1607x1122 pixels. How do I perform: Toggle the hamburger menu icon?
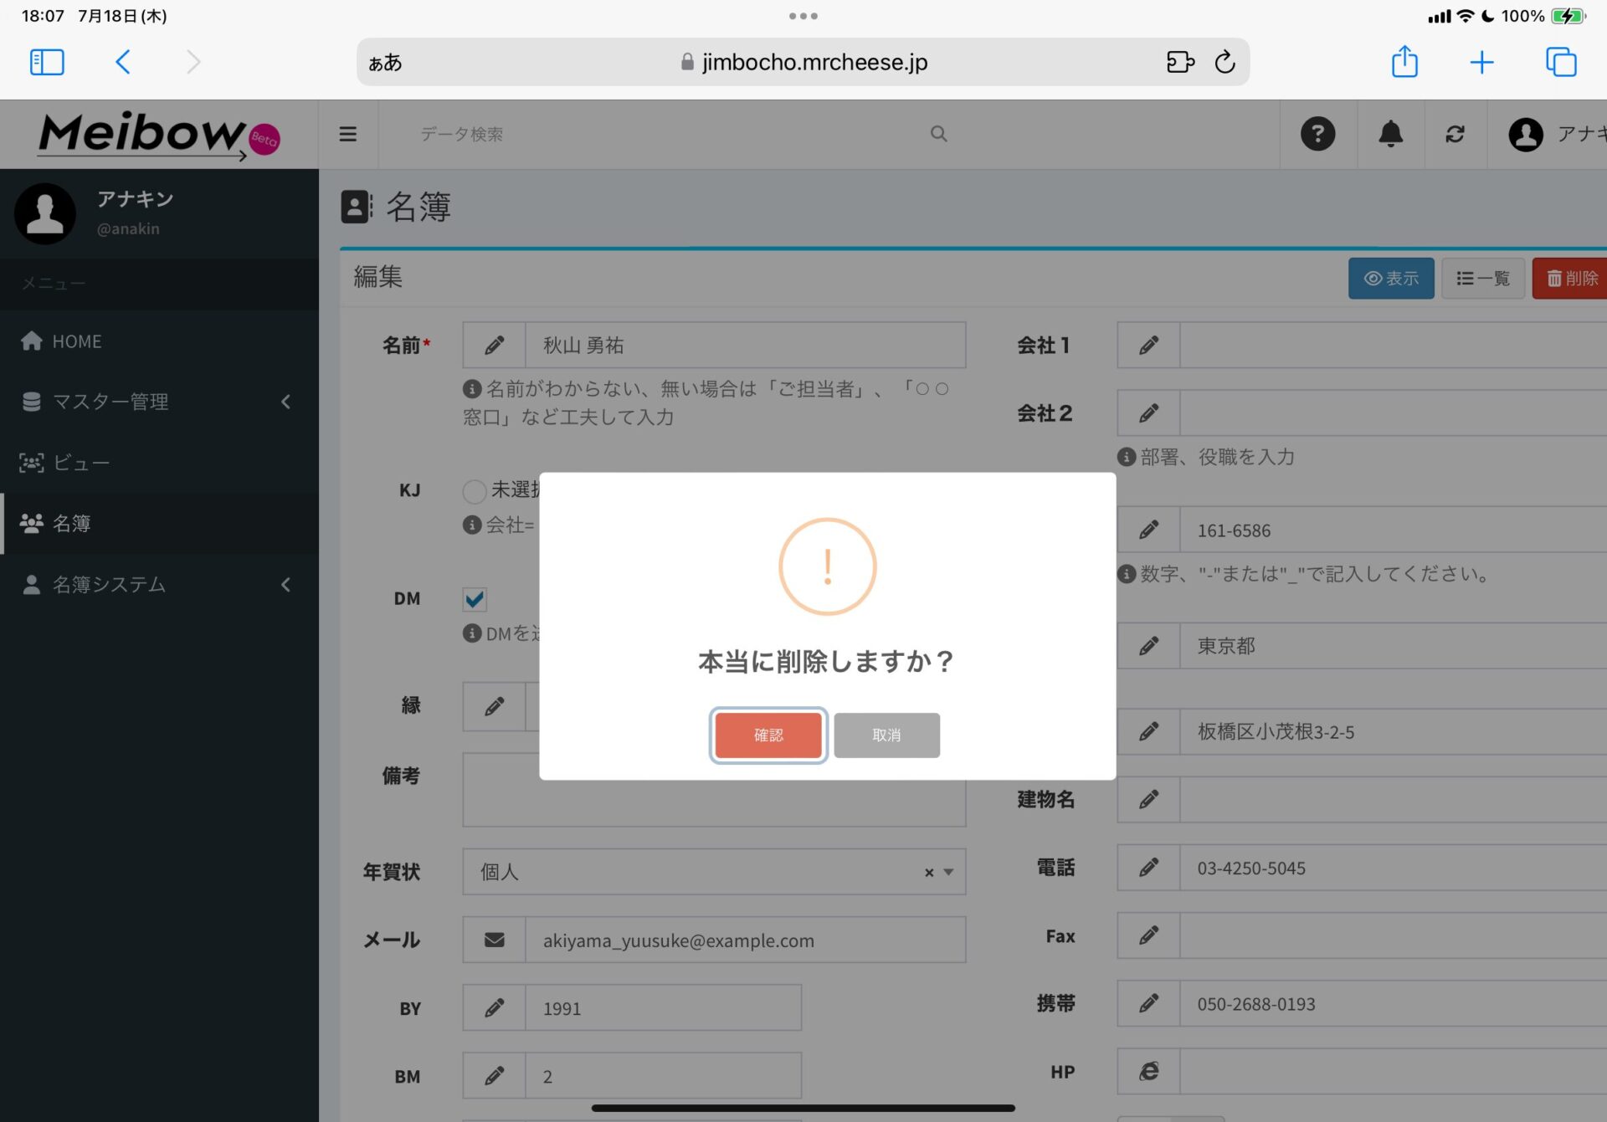348,134
